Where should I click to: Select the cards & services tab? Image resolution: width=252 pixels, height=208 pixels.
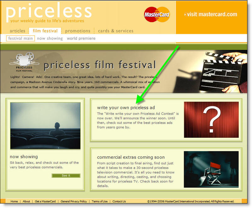pos(116,31)
